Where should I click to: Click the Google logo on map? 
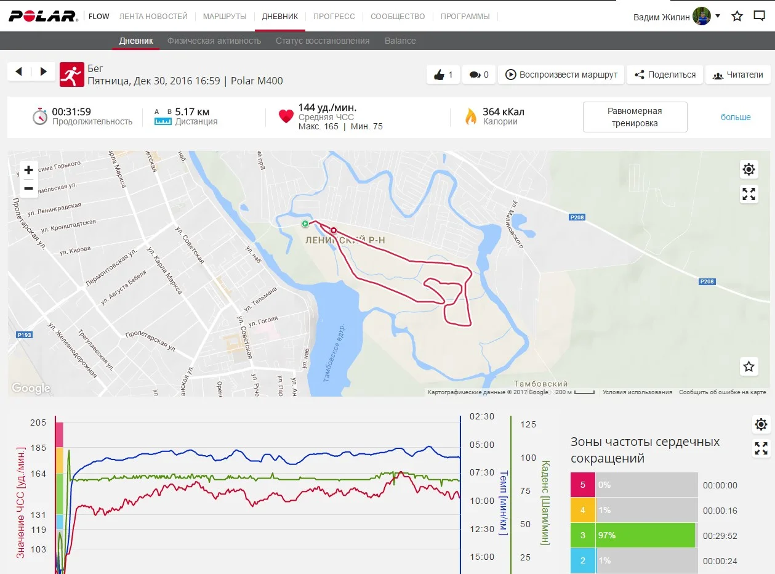tap(31, 388)
